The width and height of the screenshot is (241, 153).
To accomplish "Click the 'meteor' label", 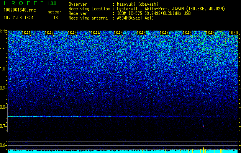I will (x=54, y=12).
